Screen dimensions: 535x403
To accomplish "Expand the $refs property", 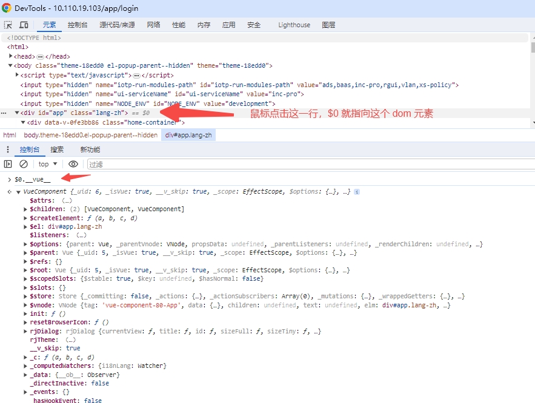I will pos(25,261).
